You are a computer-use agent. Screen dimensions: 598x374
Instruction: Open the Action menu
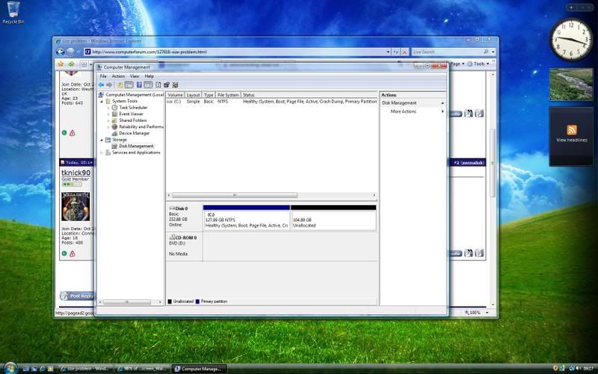118,76
